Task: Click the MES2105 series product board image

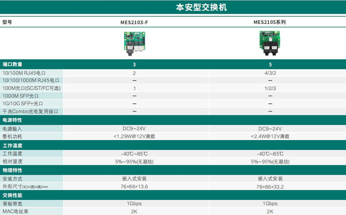Action: (270, 43)
